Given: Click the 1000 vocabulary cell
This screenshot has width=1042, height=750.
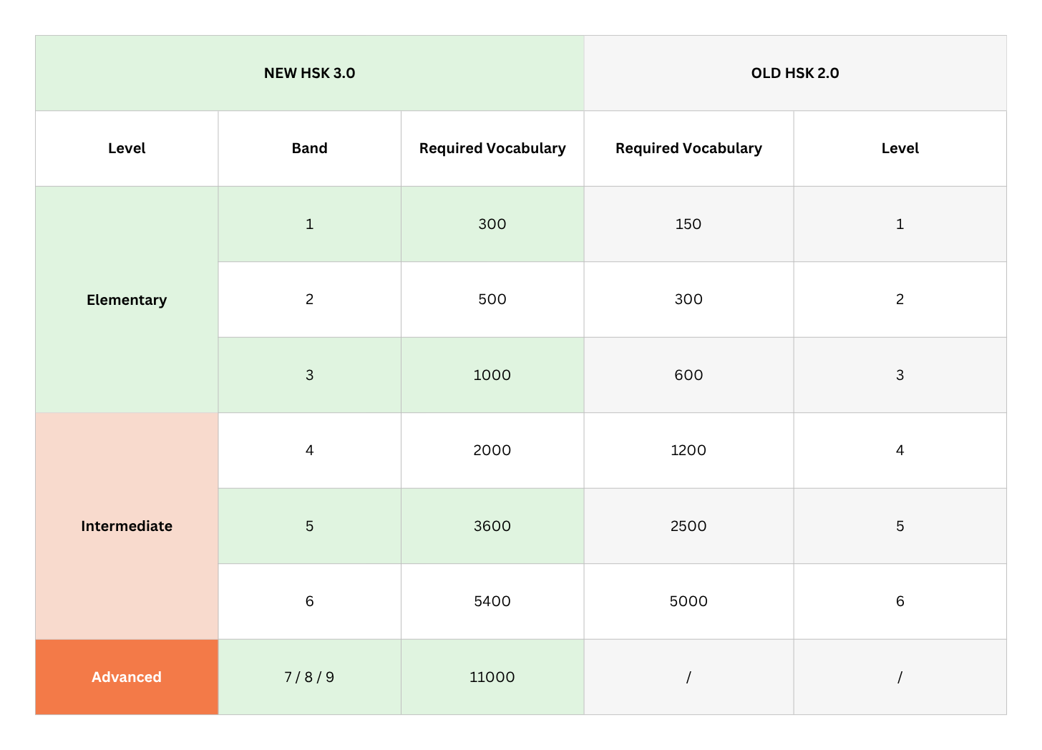Looking at the screenshot, I should point(492,375).
